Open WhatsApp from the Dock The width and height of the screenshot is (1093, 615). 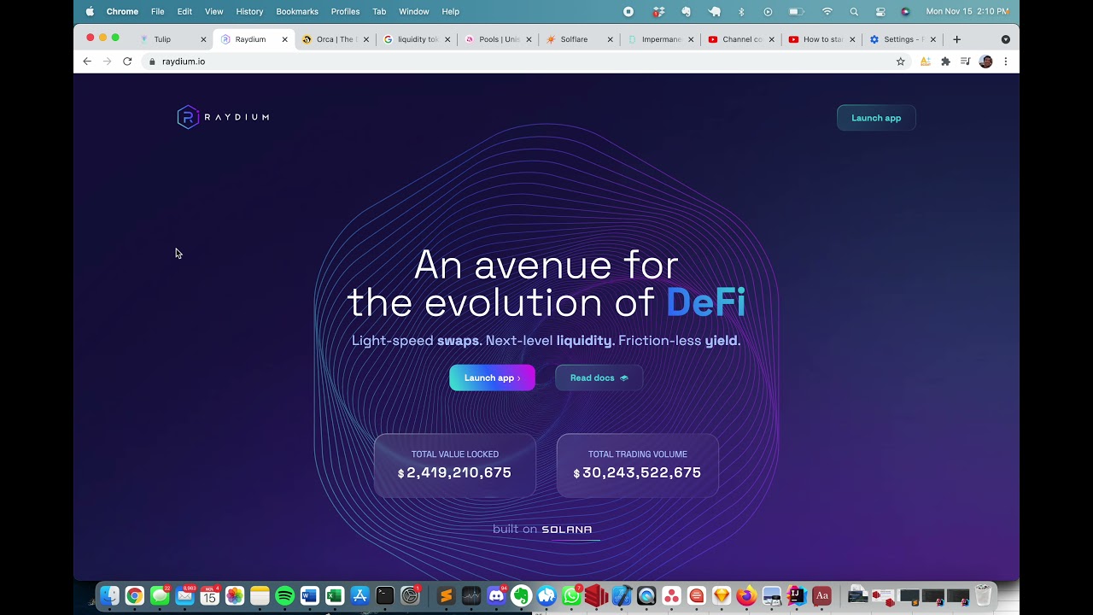(x=572, y=595)
